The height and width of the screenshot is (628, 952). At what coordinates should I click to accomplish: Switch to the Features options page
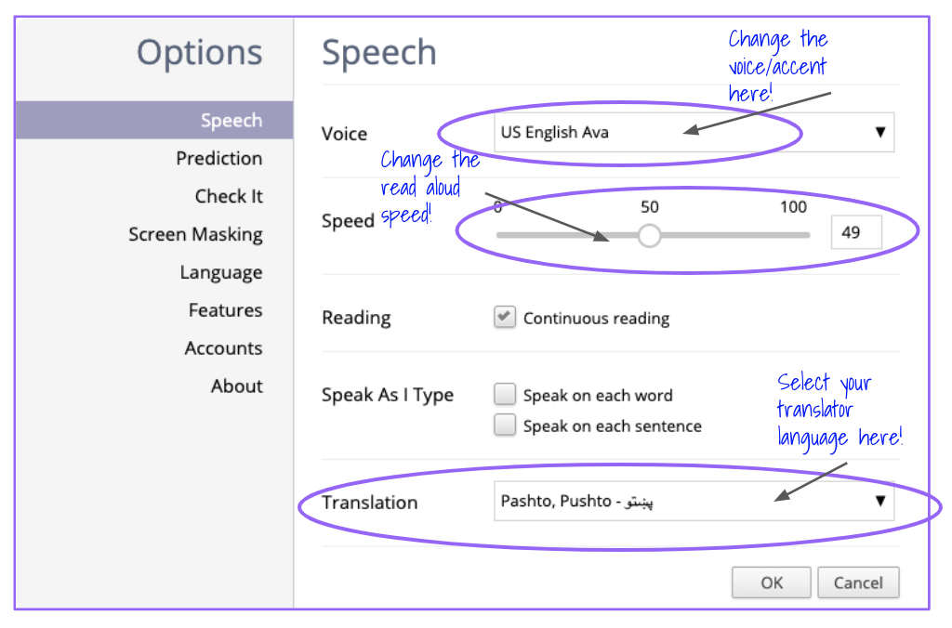[225, 310]
